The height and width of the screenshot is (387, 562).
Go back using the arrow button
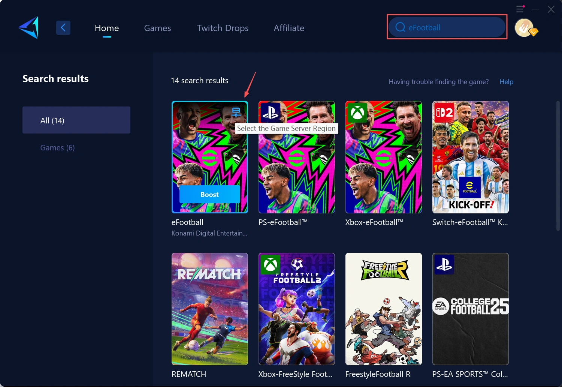[63, 28]
